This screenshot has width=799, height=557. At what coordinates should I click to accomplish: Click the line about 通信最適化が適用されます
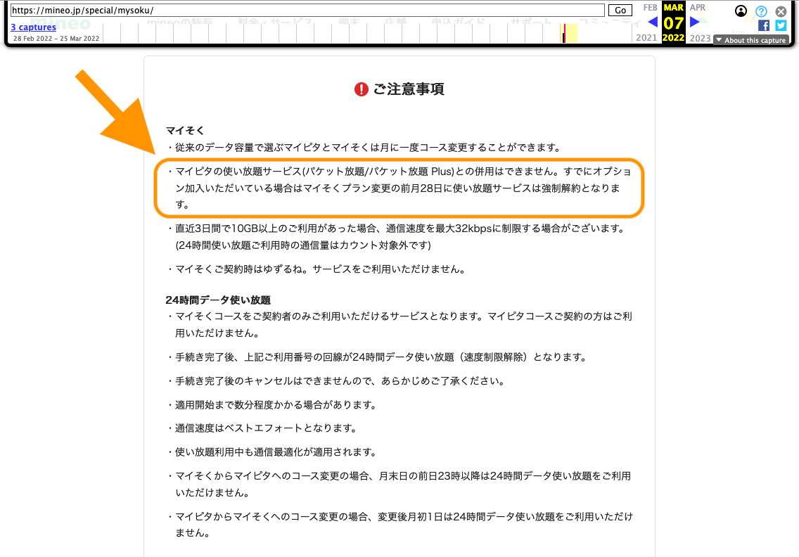pyautogui.click(x=273, y=452)
